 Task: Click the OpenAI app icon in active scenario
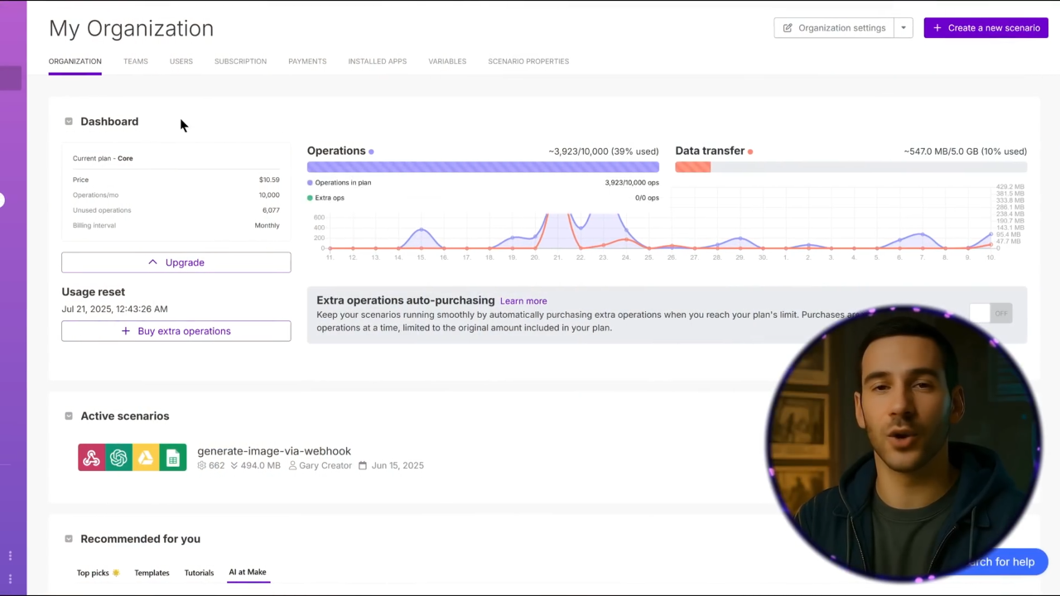pos(118,458)
